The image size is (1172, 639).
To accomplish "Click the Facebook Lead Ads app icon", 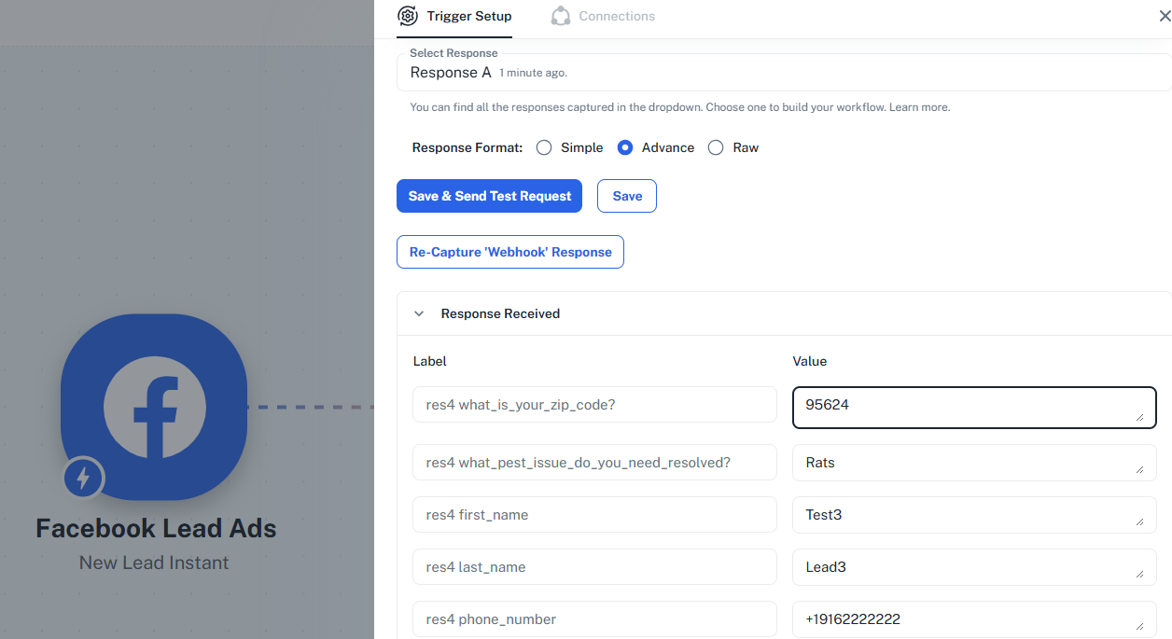I will (154, 407).
